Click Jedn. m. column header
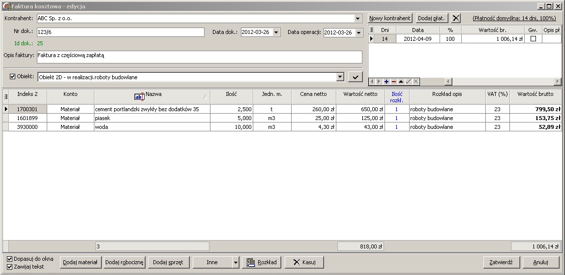The width and height of the screenshot is (565, 275). coord(272,96)
